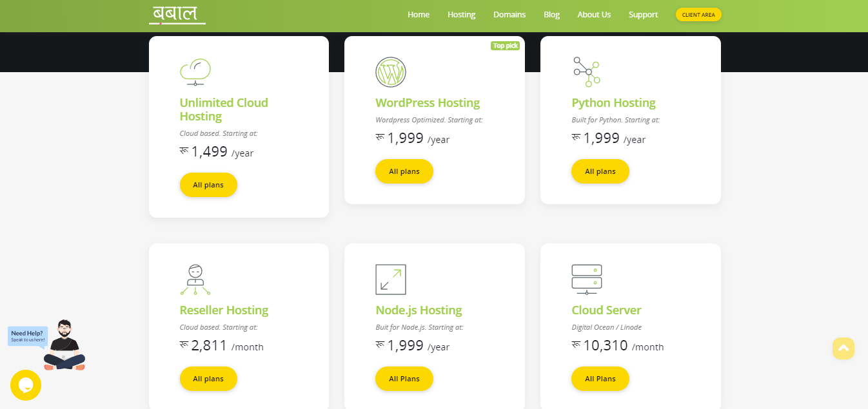
Task: Go to the Home page link
Action: pos(419,15)
